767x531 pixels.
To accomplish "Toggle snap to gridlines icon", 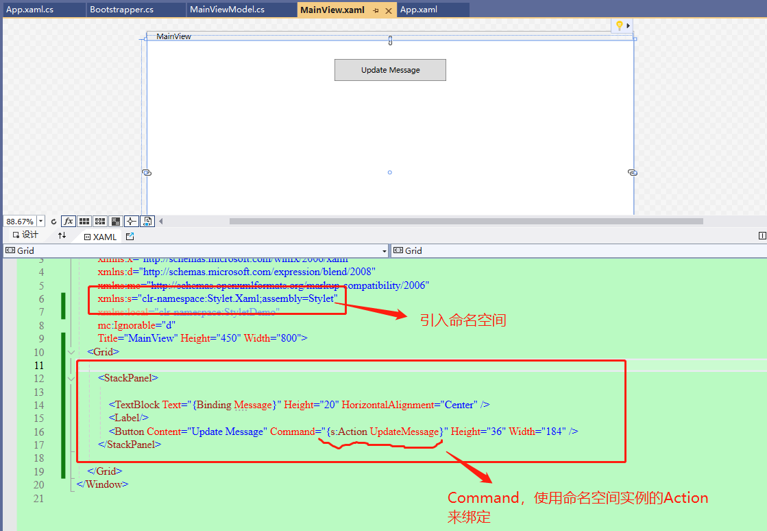I will click(x=100, y=221).
